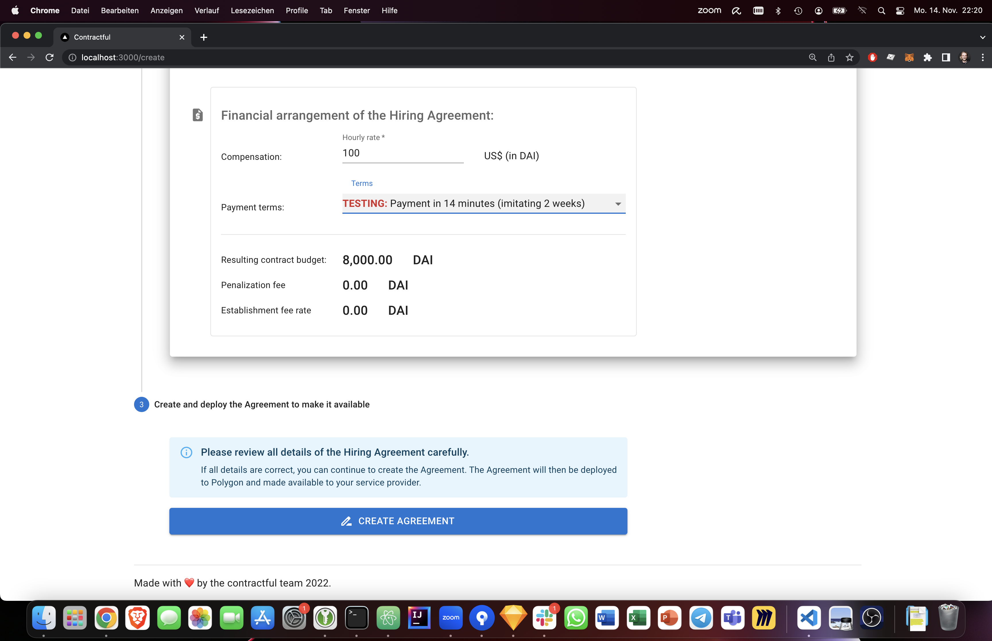Click the MetaMask fox extension icon
The width and height of the screenshot is (992, 641).
[909, 57]
